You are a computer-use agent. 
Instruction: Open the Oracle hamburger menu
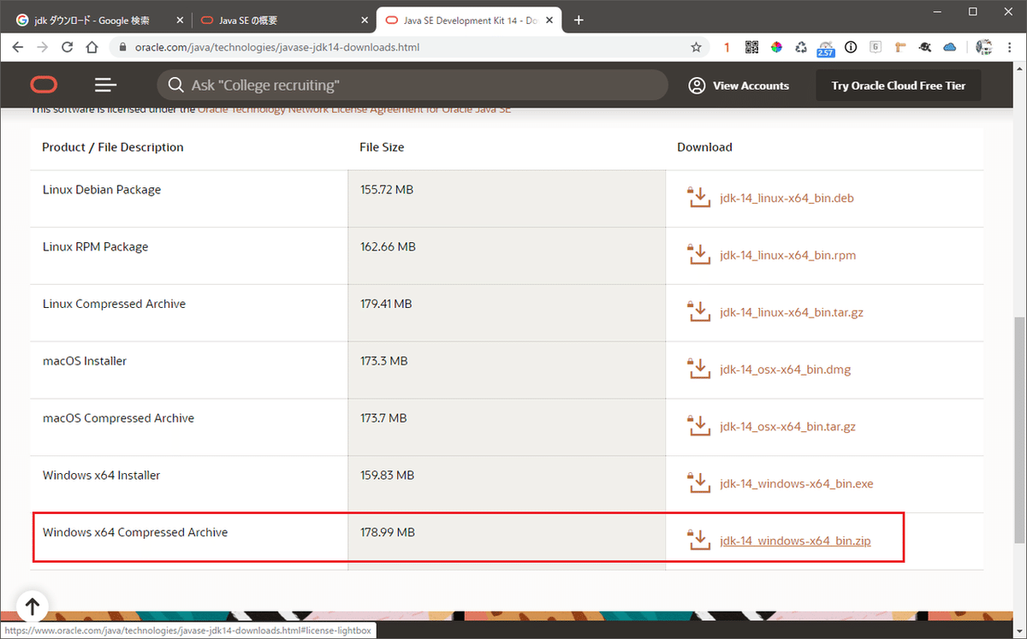105,85
